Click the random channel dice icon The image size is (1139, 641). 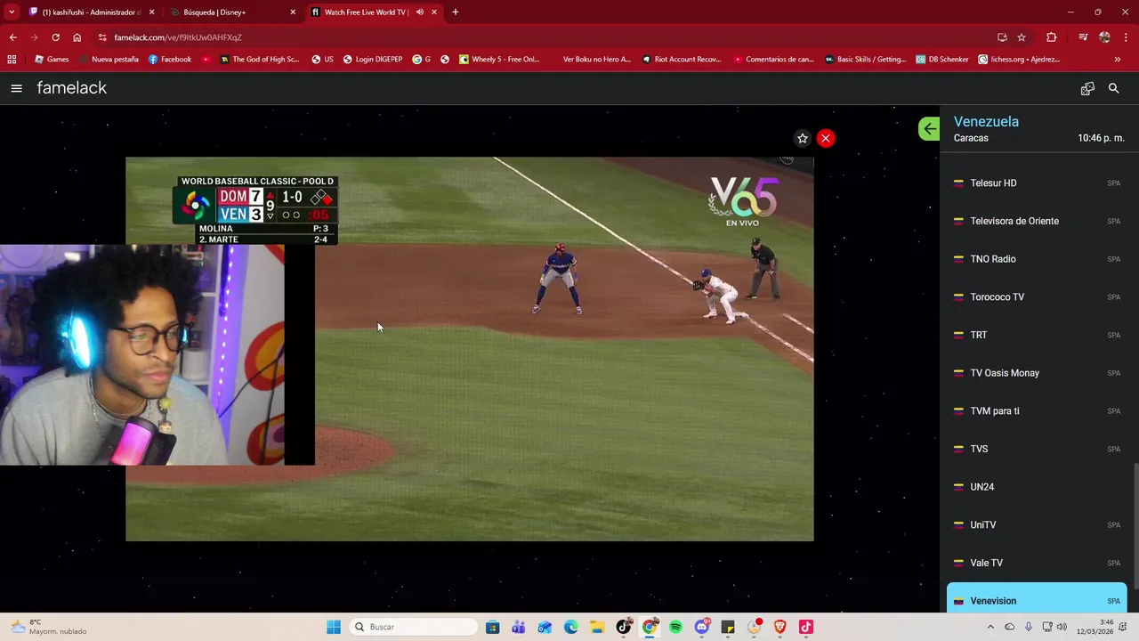pyautogui.click(x=1087, y=88)
